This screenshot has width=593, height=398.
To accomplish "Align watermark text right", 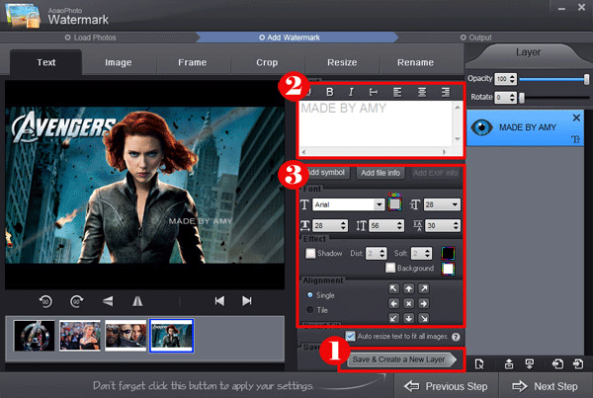I will click(446, 92).
